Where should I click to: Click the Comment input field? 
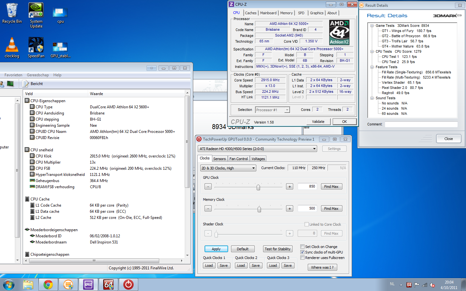click(421, 124)
